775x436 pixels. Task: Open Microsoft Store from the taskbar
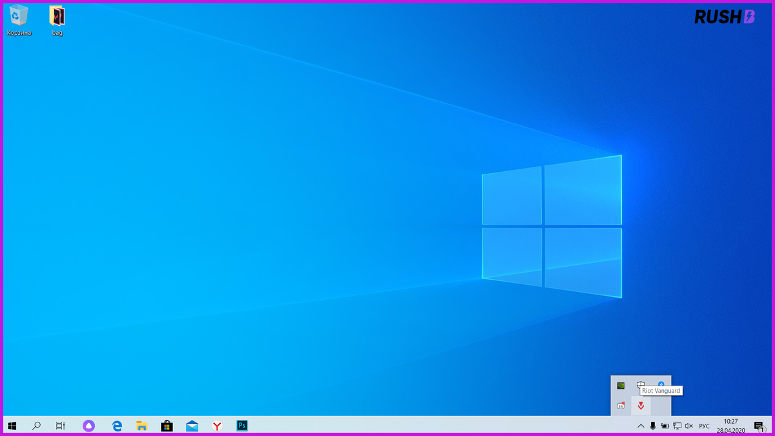tap(167, 426)
